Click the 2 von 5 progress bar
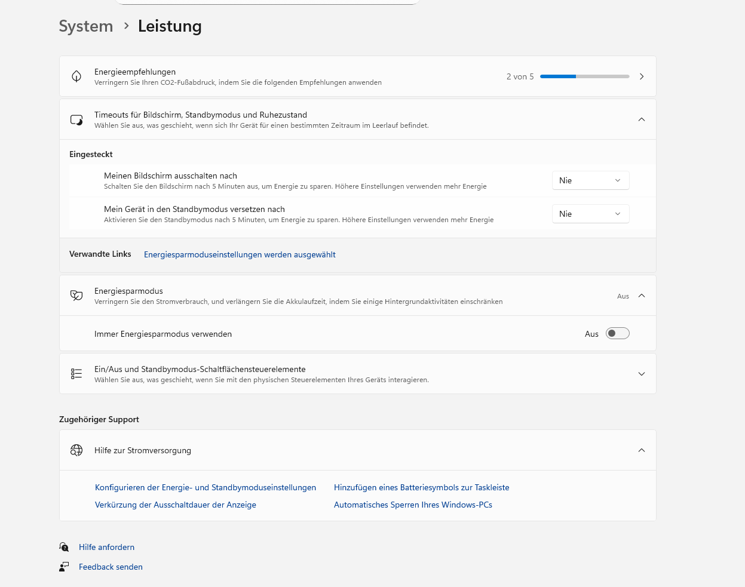Image resolution: width=745 pixels, height=587 pixels. (584, 76)
